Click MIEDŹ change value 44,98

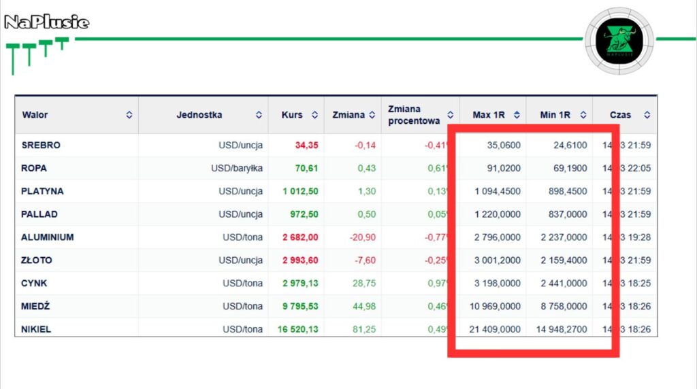(364, 307)
